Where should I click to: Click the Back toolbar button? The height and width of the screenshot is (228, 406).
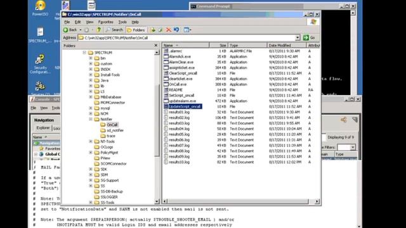click(70, 30)
